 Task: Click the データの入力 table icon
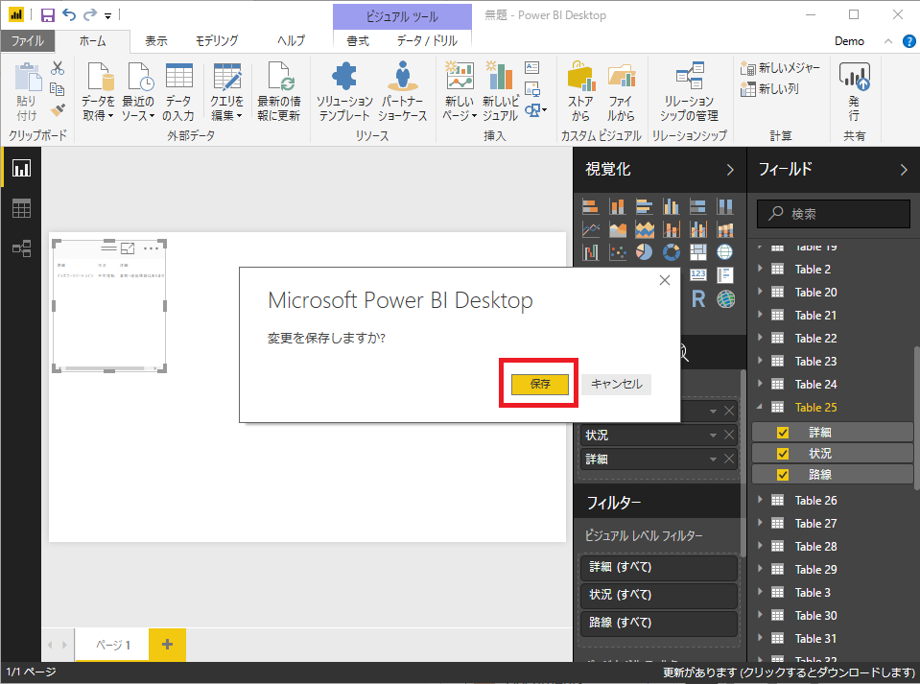[x=178, y=92]
